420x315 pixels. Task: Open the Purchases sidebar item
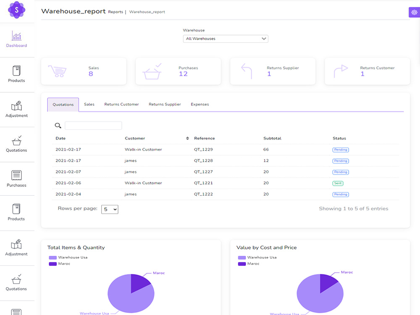point(17,179)
